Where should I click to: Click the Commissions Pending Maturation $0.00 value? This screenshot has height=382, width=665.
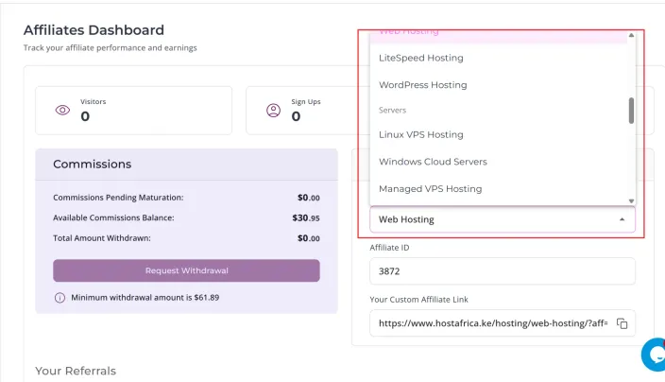pyautogui.click(x=309, y=198)
